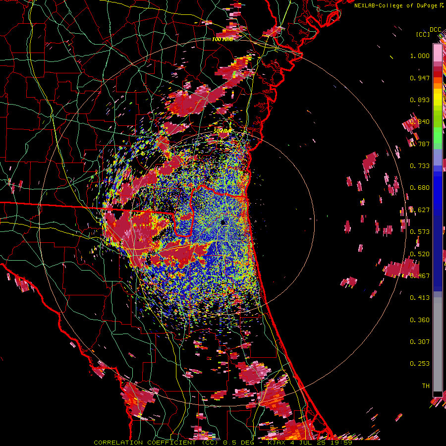Pick the gray lower color bar segment
The width and height of the screenshot is (446, 446).
pos(438,344)
